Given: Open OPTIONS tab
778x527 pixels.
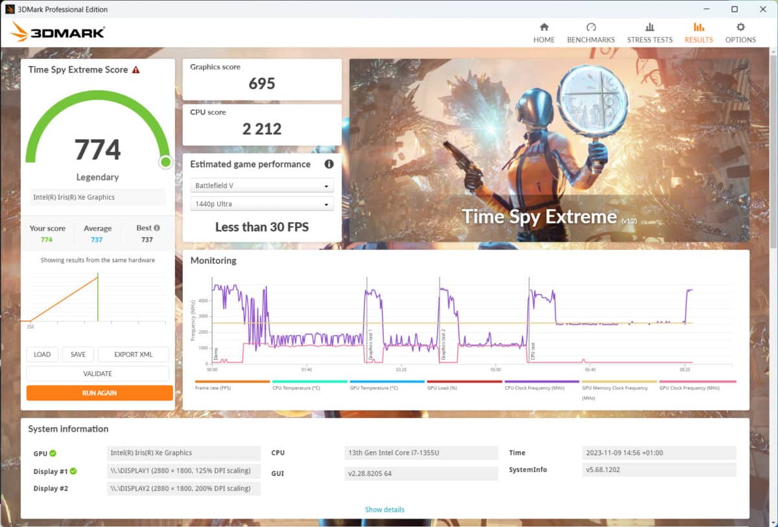Looking at the screenshot, I should (740, 33).
